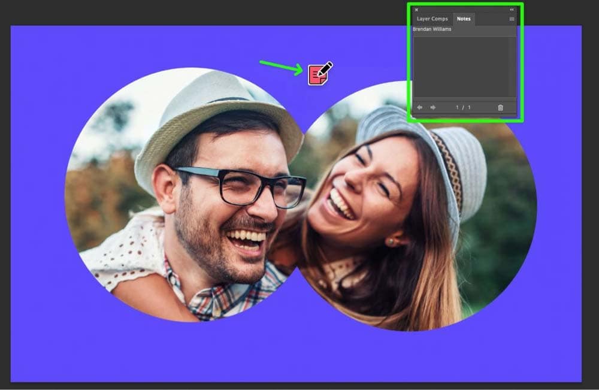The width and height of the screenshot is (599, 390).
Task: Go to the next note
Action: 433,108
